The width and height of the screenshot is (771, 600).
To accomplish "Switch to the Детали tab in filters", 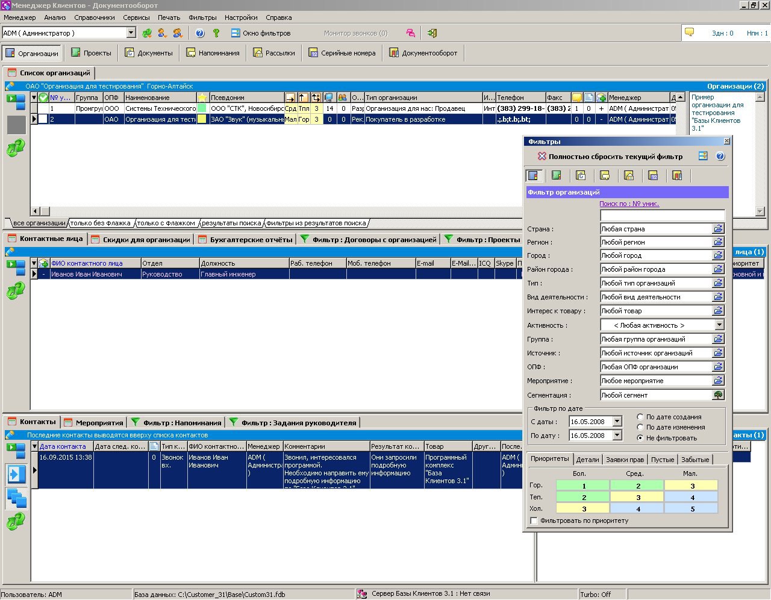I will pos(587,460).
